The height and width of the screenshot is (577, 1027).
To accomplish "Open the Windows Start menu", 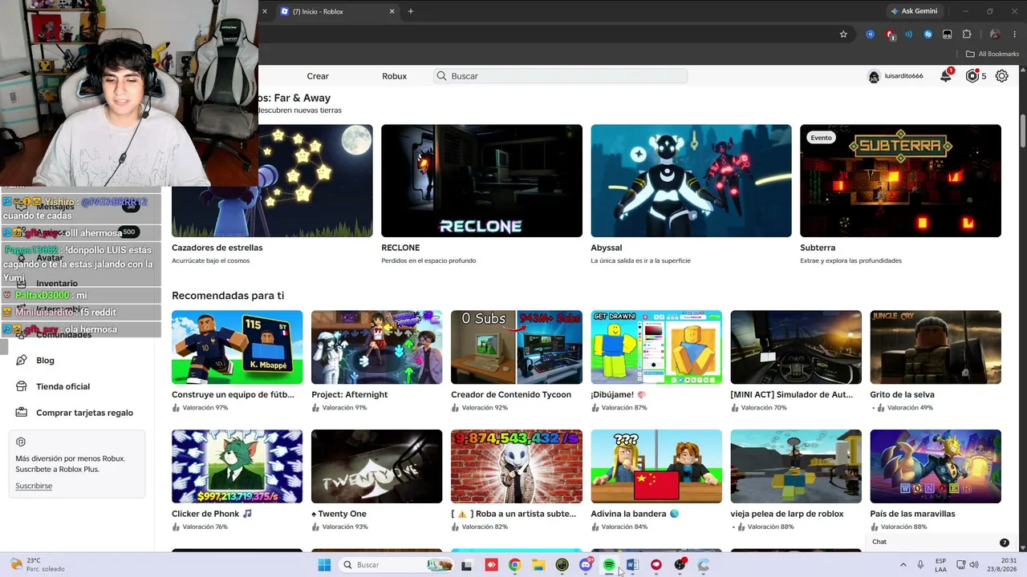I will (324, 565).
